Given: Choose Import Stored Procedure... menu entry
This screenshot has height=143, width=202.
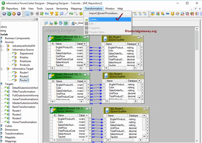Looking at the screenshot, I should pos(108,13).
